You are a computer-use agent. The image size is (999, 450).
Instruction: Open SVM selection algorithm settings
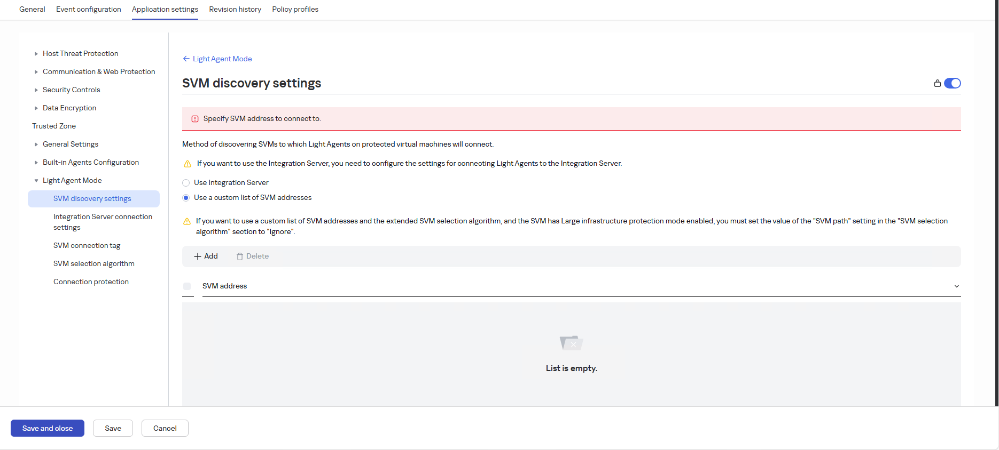coord(94,264)
